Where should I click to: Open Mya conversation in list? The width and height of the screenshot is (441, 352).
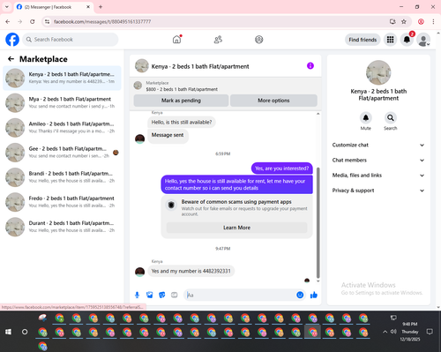62,102
